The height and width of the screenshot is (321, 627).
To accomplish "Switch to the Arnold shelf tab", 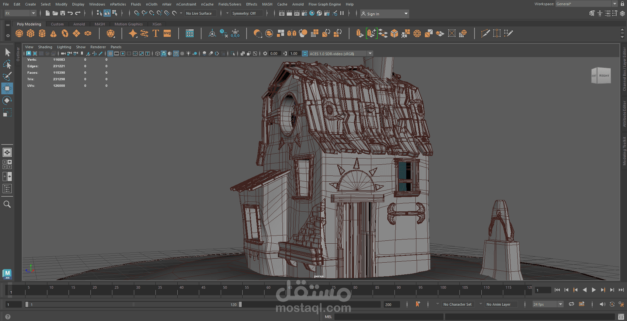I will point(79,24).
